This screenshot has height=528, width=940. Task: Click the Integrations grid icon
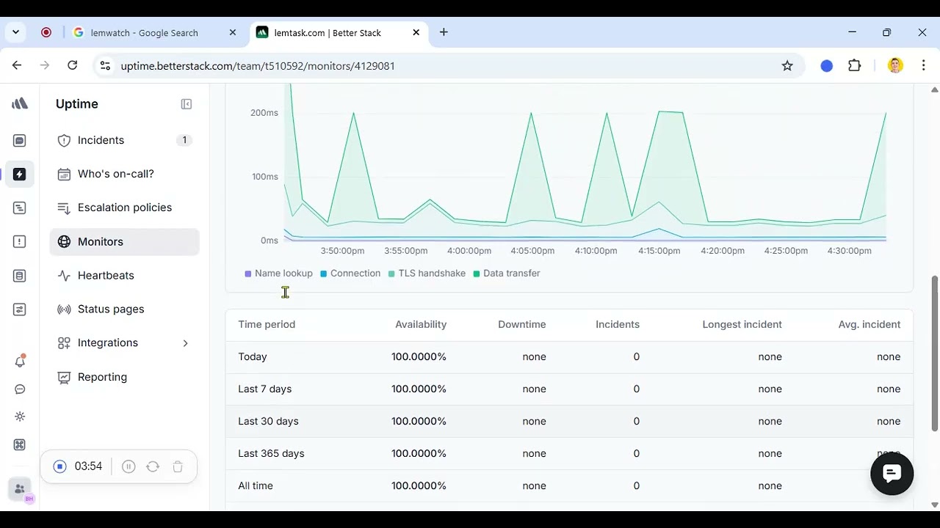(64, 343)
